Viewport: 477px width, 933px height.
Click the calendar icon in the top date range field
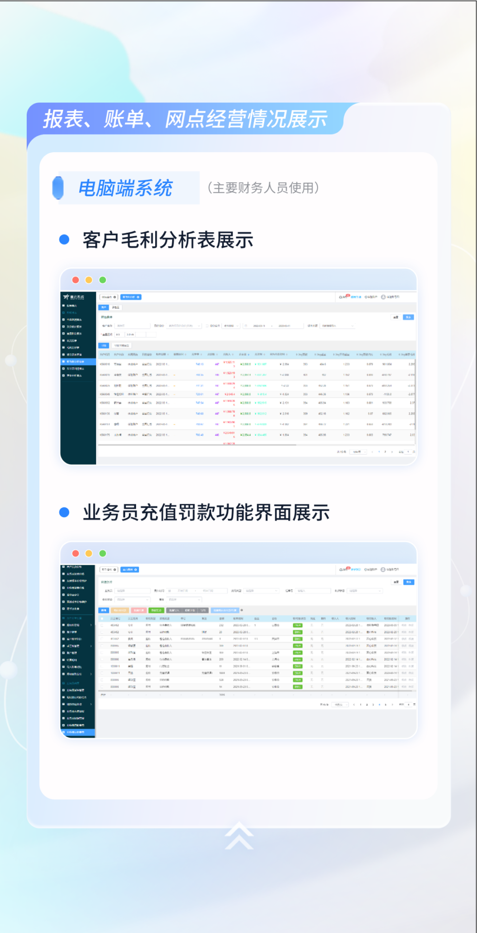coord(246,326)
